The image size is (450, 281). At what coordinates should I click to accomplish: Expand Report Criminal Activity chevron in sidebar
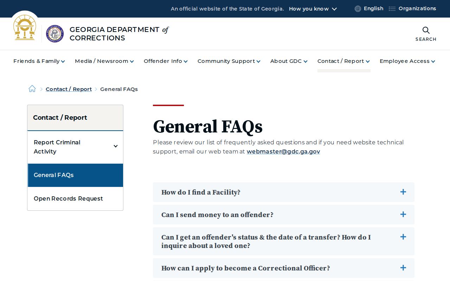(115, 146)
